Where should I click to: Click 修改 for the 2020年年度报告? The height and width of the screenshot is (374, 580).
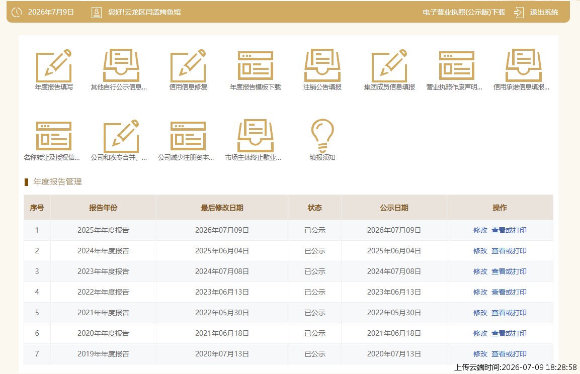coord(480,333)
